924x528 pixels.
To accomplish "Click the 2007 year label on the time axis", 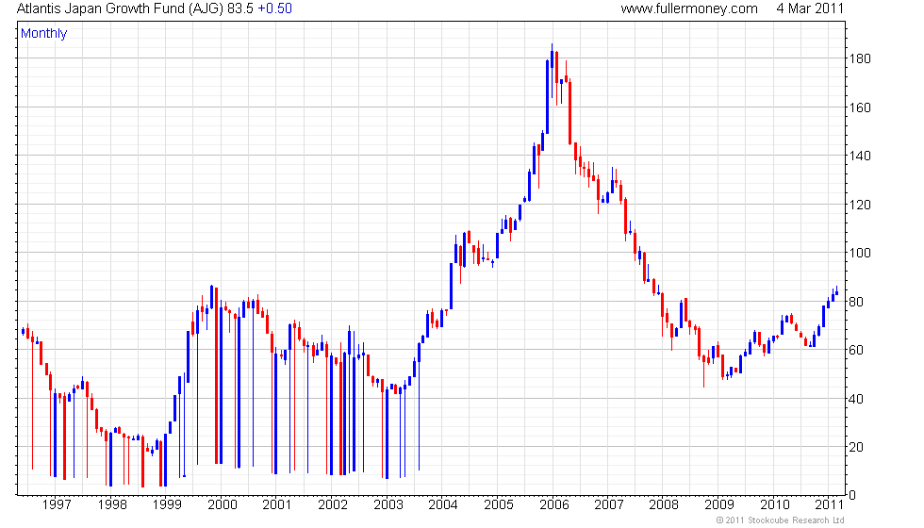I will point(609,505).
